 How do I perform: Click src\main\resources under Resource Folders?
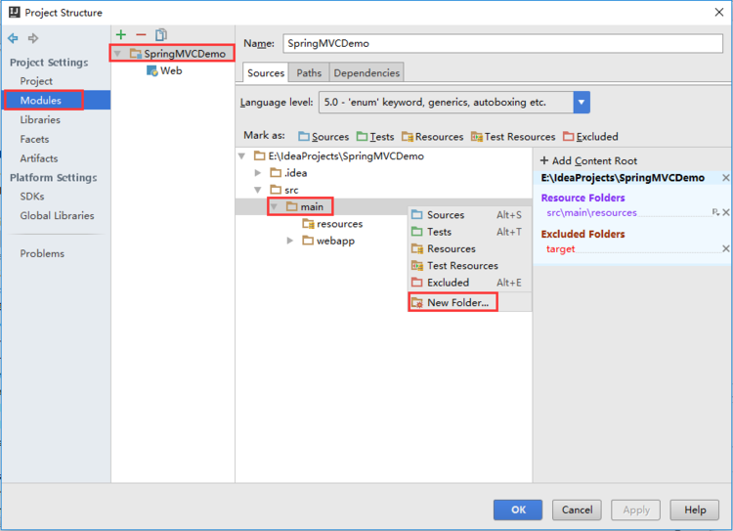pyautogui.click(x=591, y=212)
